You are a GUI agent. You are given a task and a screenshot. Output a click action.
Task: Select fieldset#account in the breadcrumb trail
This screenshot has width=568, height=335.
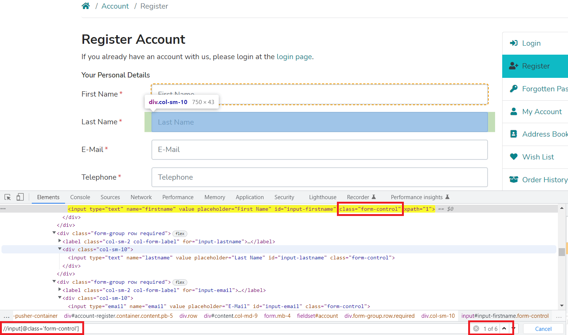317,316
